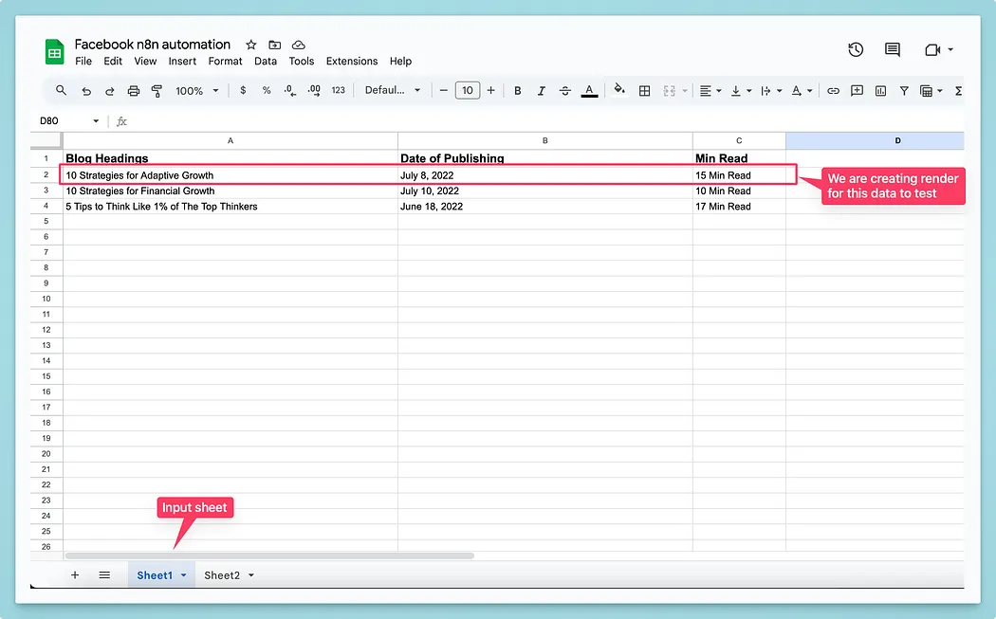This screenshot has height=619, width=996.
Task: Open the View menu
Action: (145, 61)
